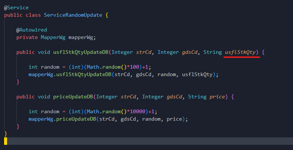Click priceUpdateDB in the public void signature

(x=73, y=97)
